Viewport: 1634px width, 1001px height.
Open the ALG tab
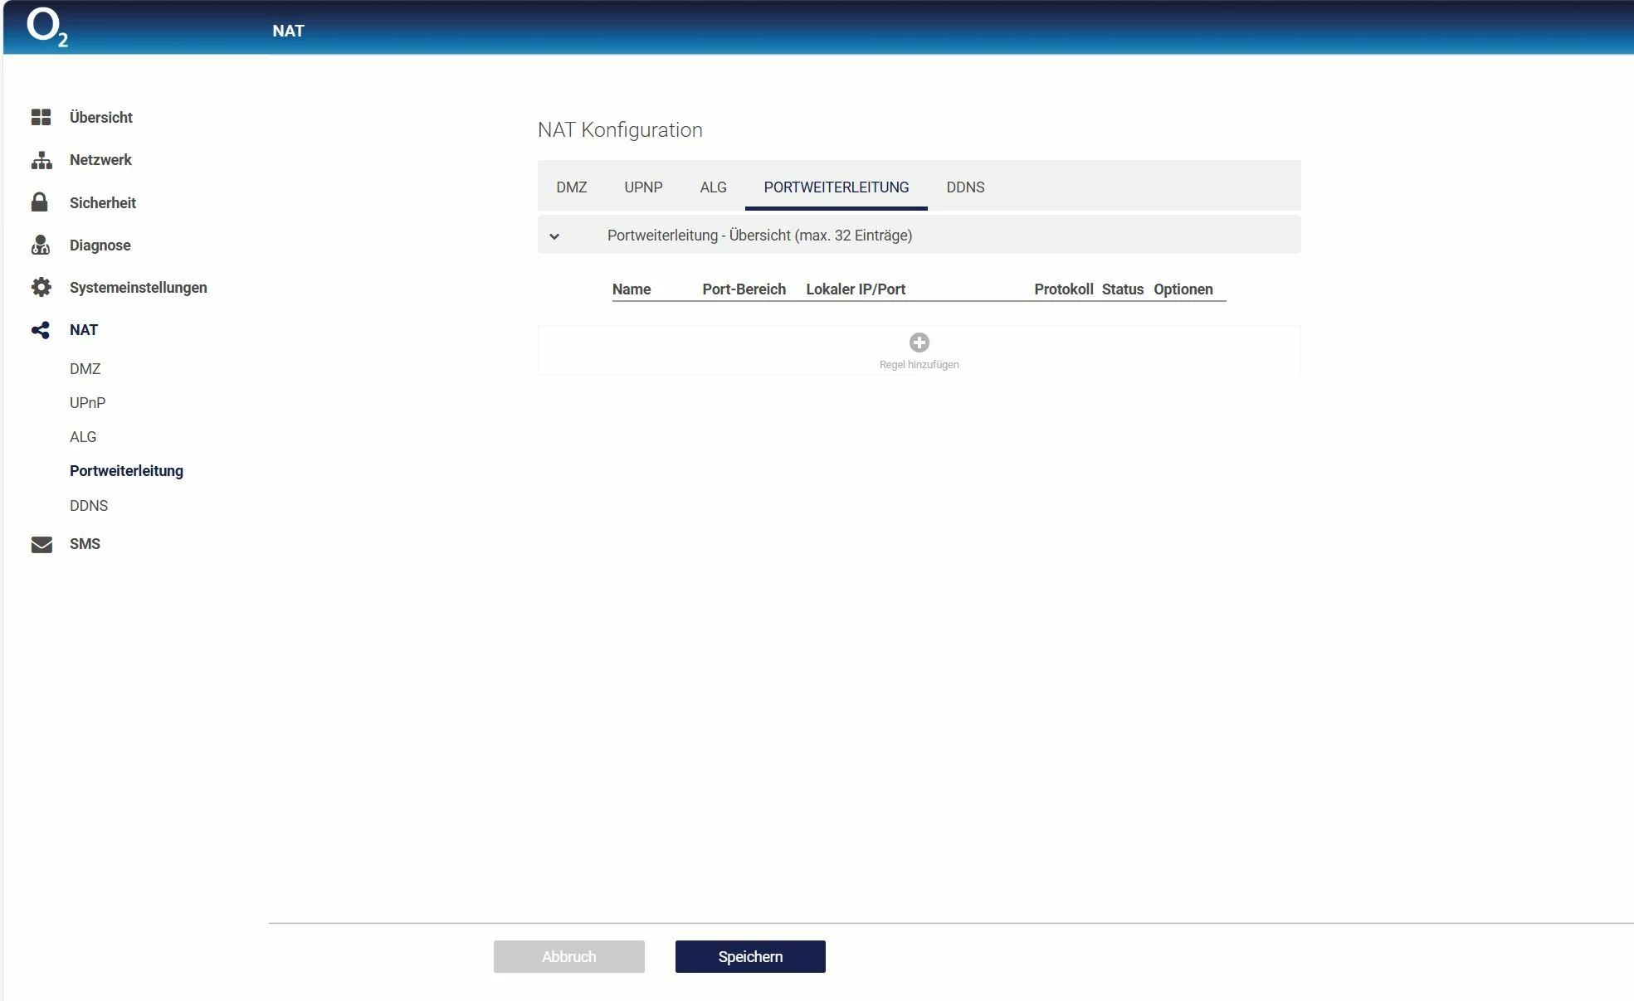[713, 187]
